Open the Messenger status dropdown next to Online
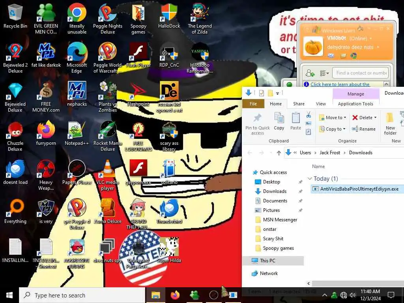404x303 pixels. [371, 38]
